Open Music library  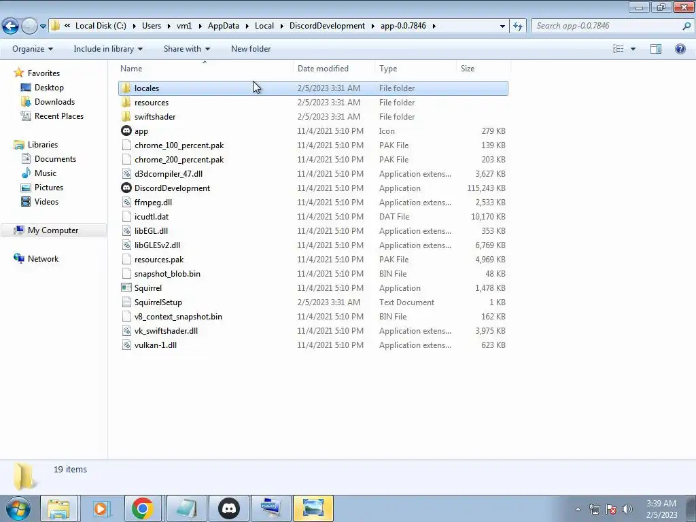pyautogui.click(x=46, y=173)
